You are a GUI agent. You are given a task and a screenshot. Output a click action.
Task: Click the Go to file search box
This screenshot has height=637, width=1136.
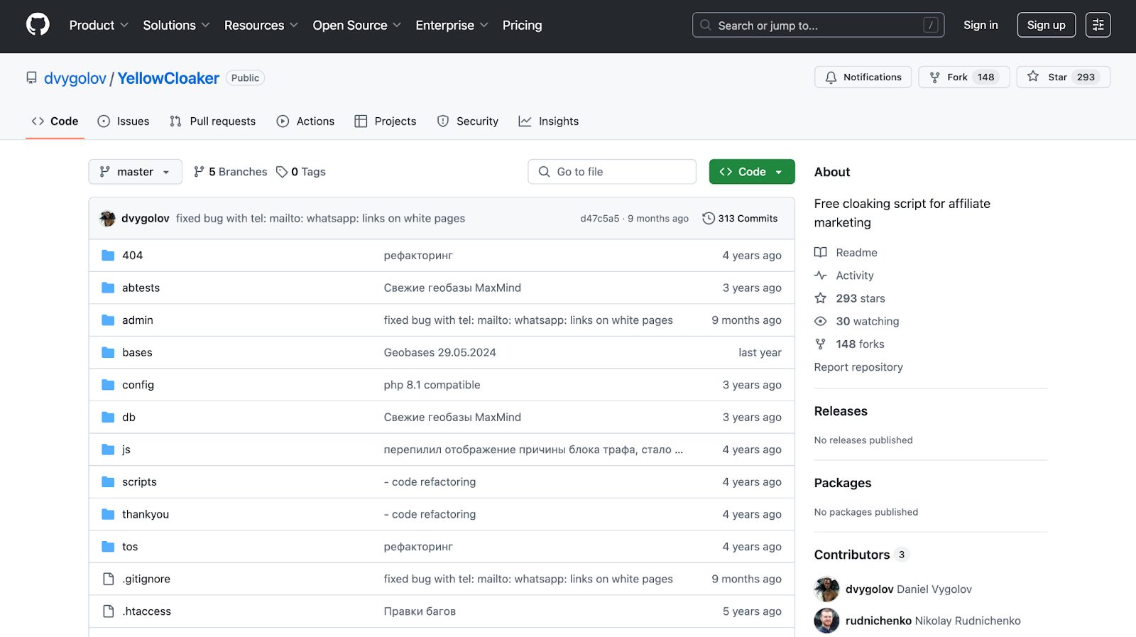(612, 172)
